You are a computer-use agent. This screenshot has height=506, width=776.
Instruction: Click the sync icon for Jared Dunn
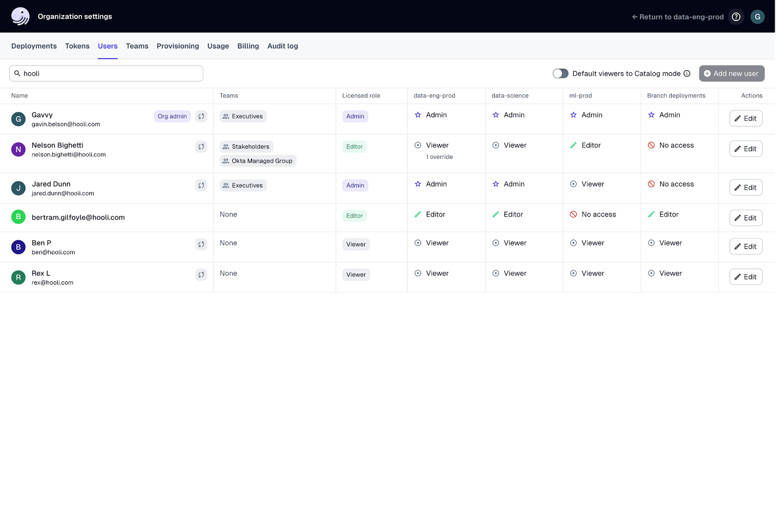pos(201,185)
